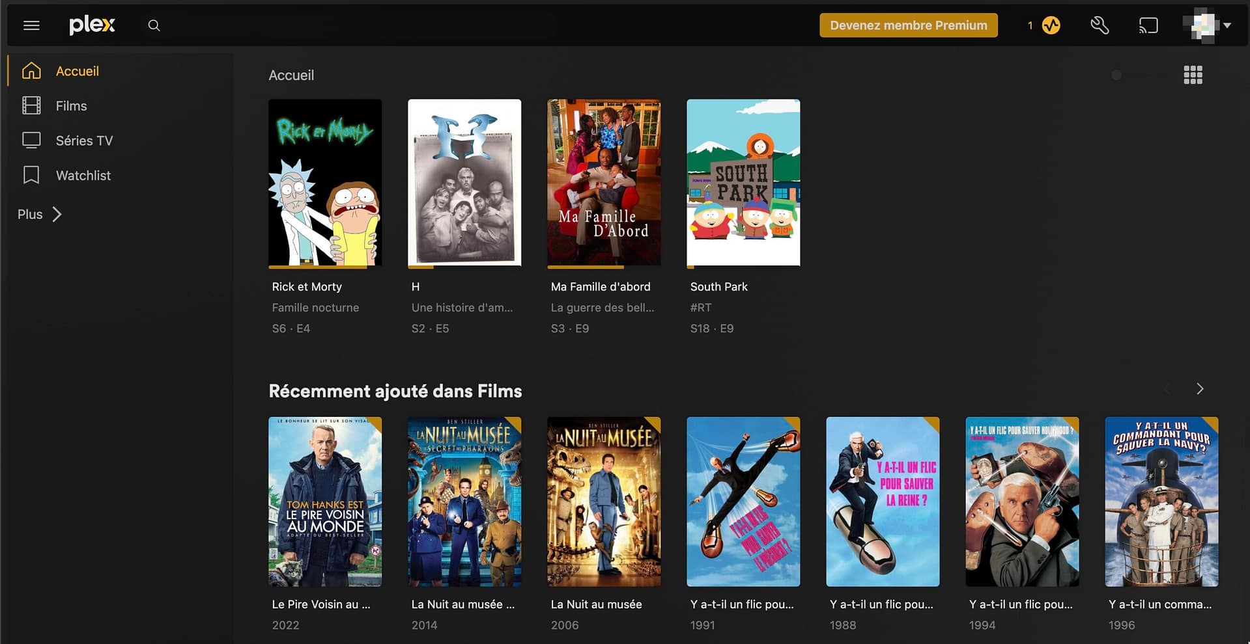1250x644 pixels.
Task: Open the Rick et Morty poster
Action: click(x=325, y=182)
